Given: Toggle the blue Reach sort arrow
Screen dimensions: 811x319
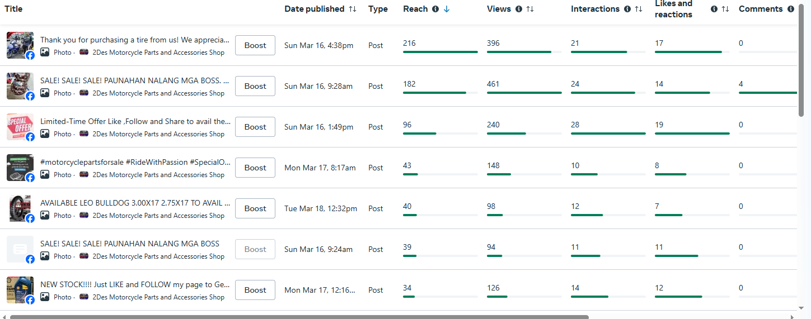Looking at the screenshot, I should tap(446, 9).
